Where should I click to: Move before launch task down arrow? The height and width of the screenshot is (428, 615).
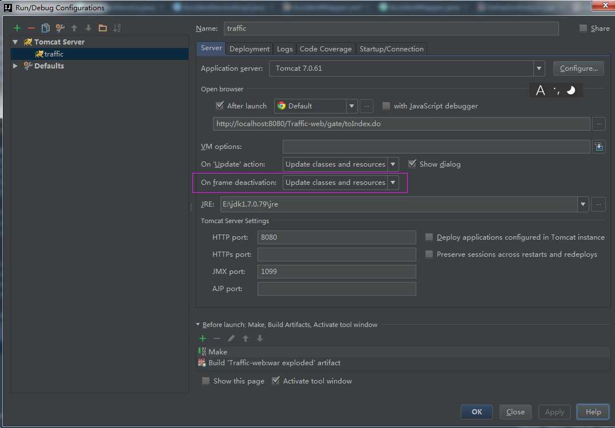260,338
